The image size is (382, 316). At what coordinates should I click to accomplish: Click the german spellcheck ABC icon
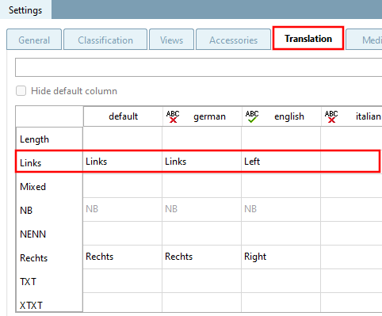173,116
